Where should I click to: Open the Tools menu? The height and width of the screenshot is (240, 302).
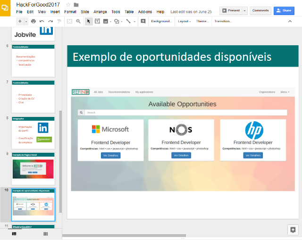(116, 12)
